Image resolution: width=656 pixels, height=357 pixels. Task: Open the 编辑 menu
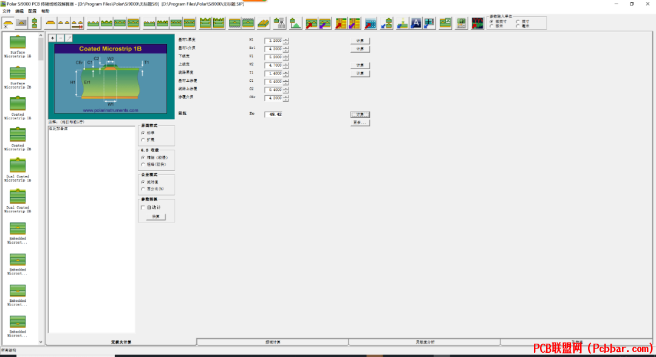[19, 12]
